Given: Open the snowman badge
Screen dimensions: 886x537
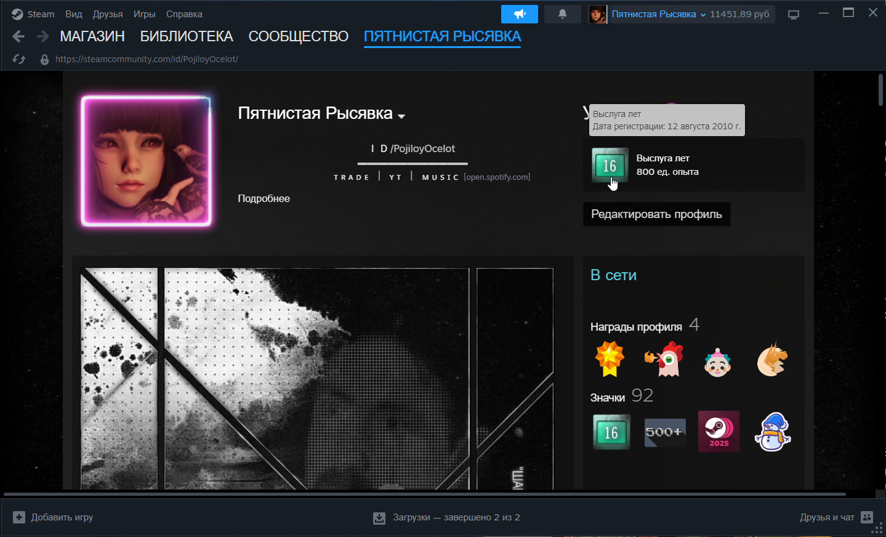Looking at the screenshot, I should tap(773, 432).
